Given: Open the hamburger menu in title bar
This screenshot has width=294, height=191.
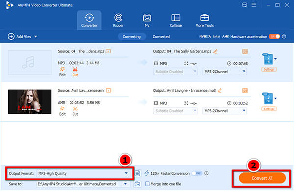Looking at the screenshot, I should 254,5.
